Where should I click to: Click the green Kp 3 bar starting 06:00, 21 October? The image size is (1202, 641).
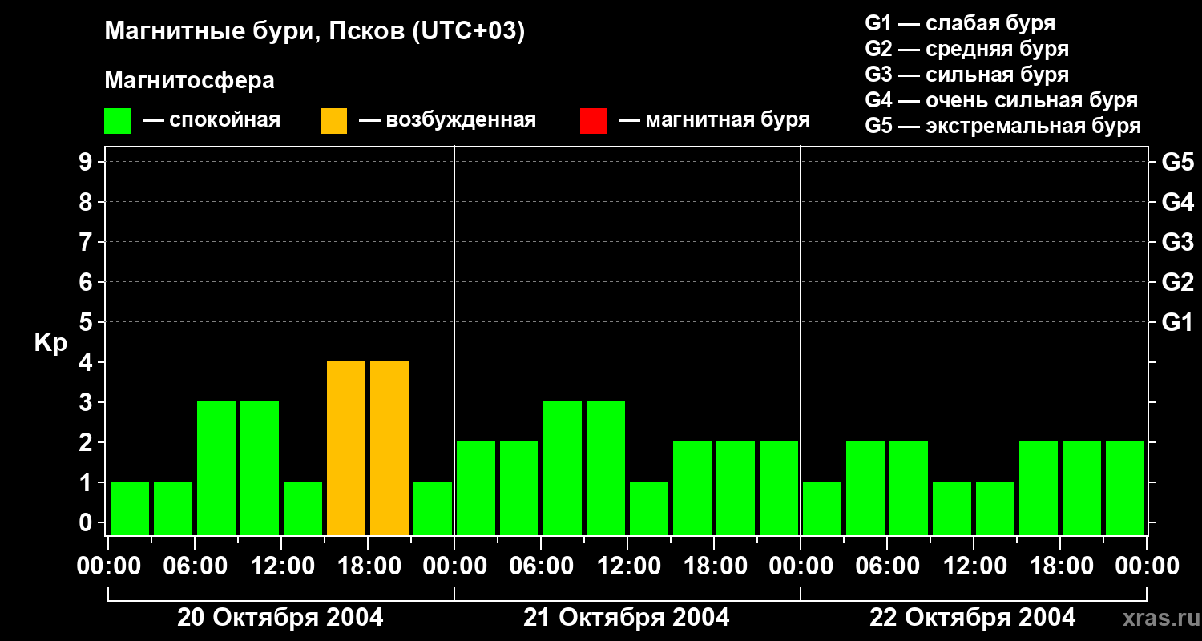pyautogui.click(x=563, y=468)
